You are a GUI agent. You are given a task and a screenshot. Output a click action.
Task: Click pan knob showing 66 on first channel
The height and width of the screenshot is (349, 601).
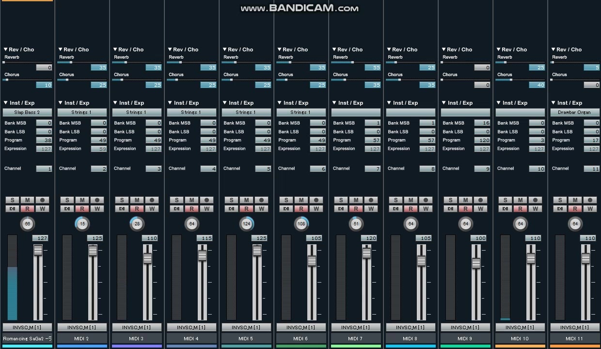(28, 224)
